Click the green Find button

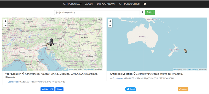pos(150,12)
